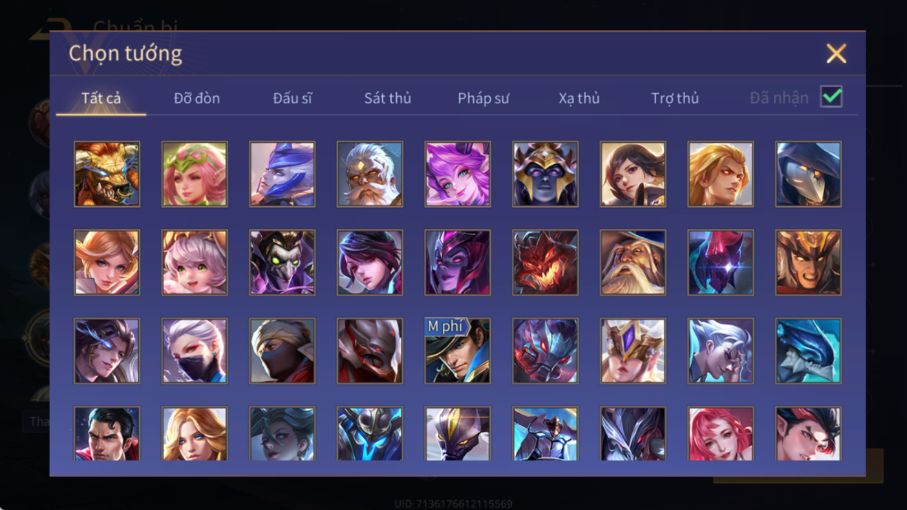The height and width of the screenshot is (510, 907).
Task: Pick the wizard with the hat and long beard
Action: tap(633, 263)
